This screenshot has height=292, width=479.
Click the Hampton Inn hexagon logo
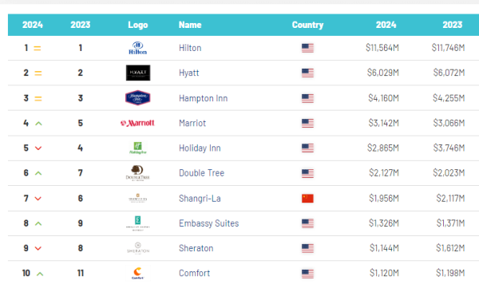coord(138,98)
